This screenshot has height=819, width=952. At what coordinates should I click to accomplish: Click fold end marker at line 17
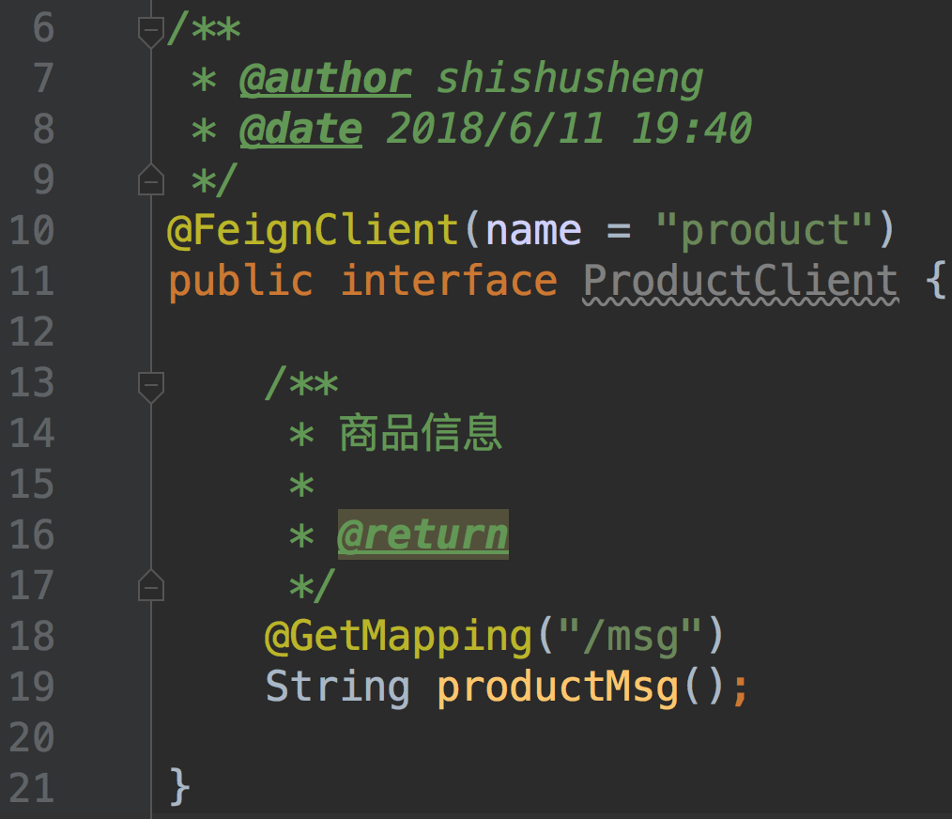(x=150, y=586)
